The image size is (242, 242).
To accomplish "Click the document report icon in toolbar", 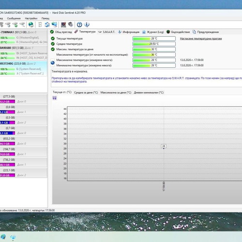I will pyautogui.click(x=40, y=25).
